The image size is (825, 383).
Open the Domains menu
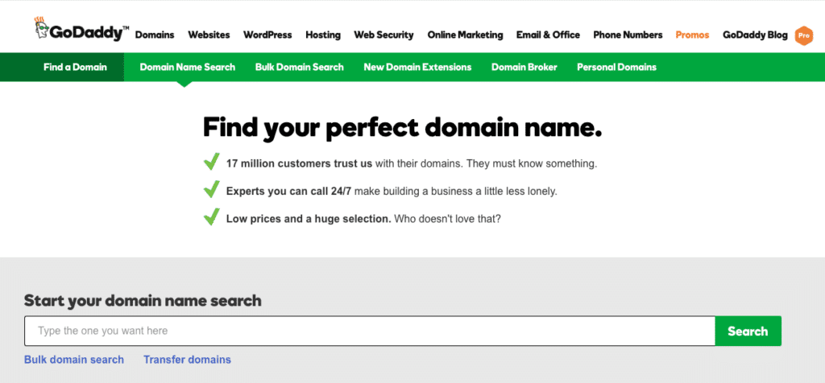pyautogui.click(x=155, y=35)
